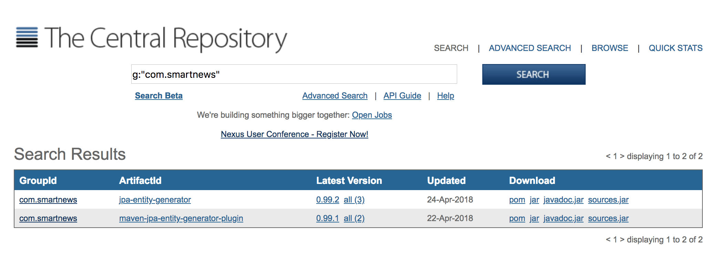Go to the Quick Stats page
720x270 pixels.
(x=675, y=48)
